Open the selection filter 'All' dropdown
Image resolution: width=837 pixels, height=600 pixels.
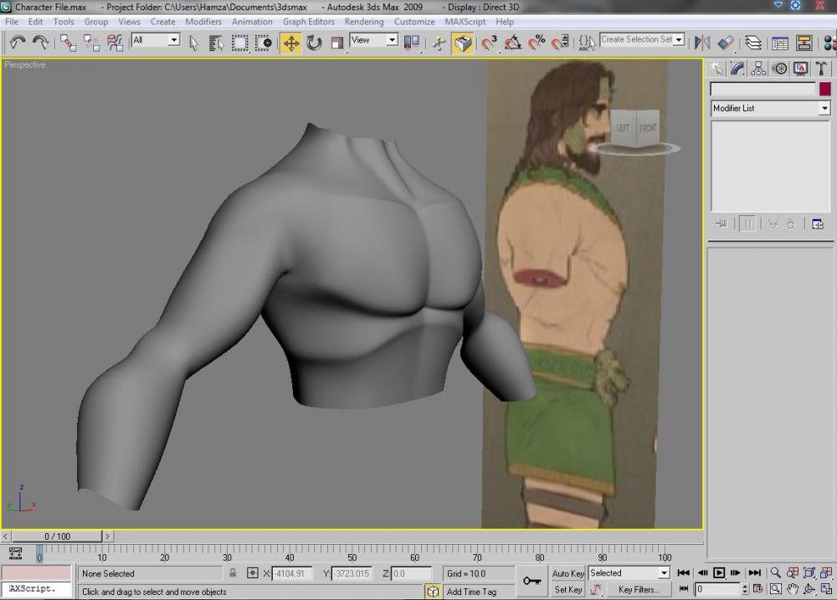coord(174,39)
